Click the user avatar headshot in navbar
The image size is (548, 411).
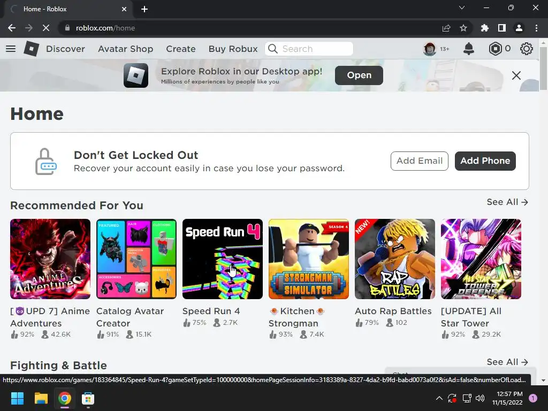pos(430,49)
